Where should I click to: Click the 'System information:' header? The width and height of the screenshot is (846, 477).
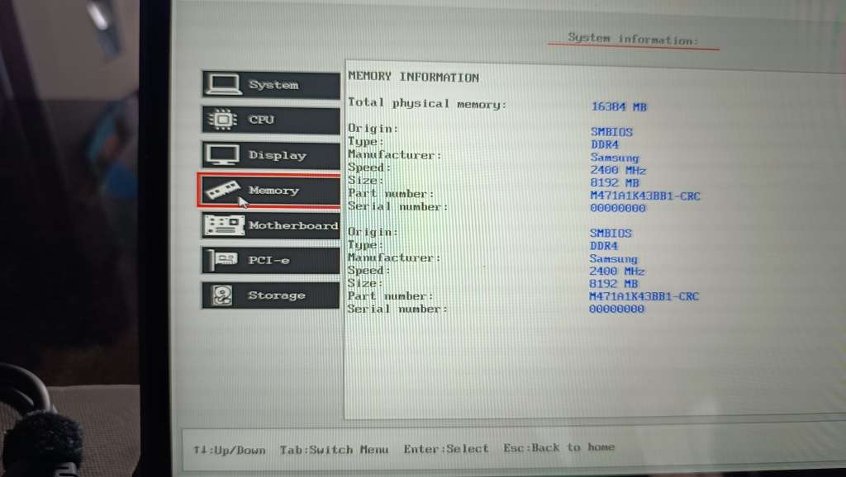pos(633,39)
